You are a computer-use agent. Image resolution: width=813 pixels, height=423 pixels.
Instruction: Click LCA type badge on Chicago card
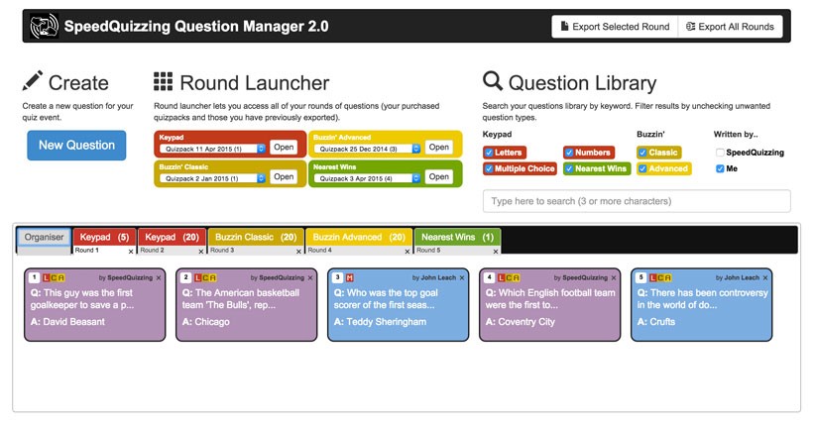tap(205, 278)
